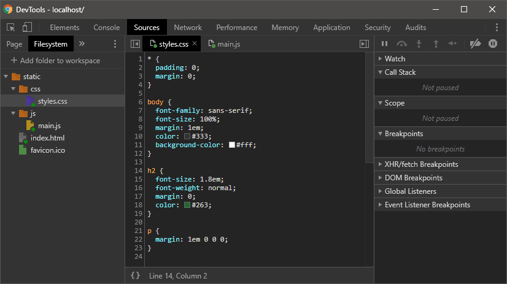
Task: Switch to the Network tab
Action: (188, 28)
